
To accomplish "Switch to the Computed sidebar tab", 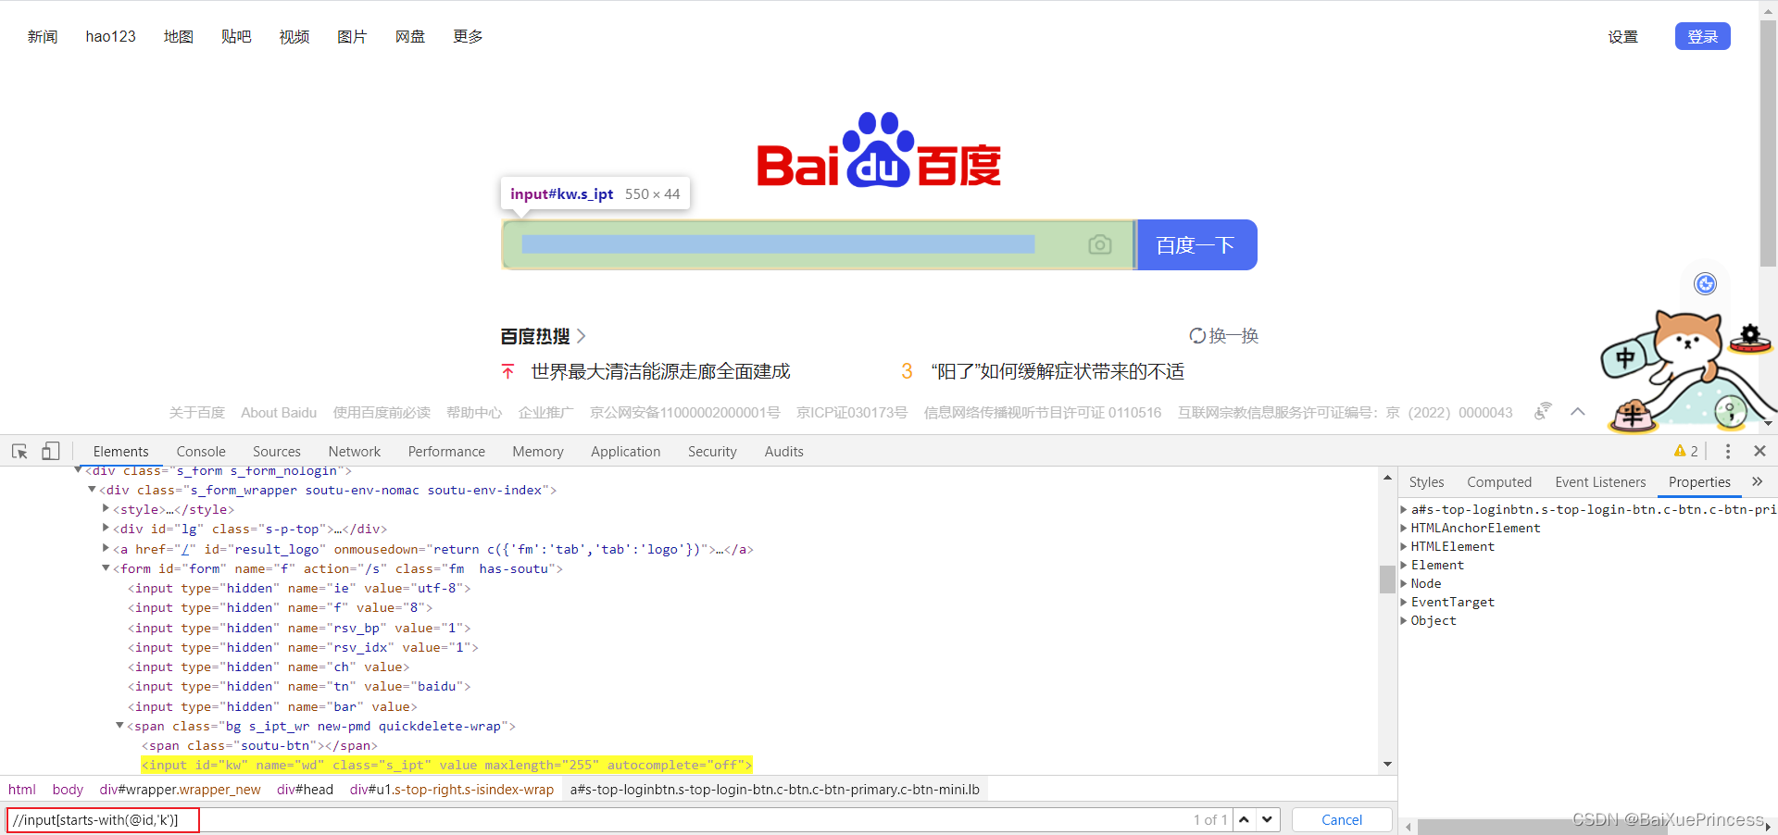I will tap(1499, 481).
